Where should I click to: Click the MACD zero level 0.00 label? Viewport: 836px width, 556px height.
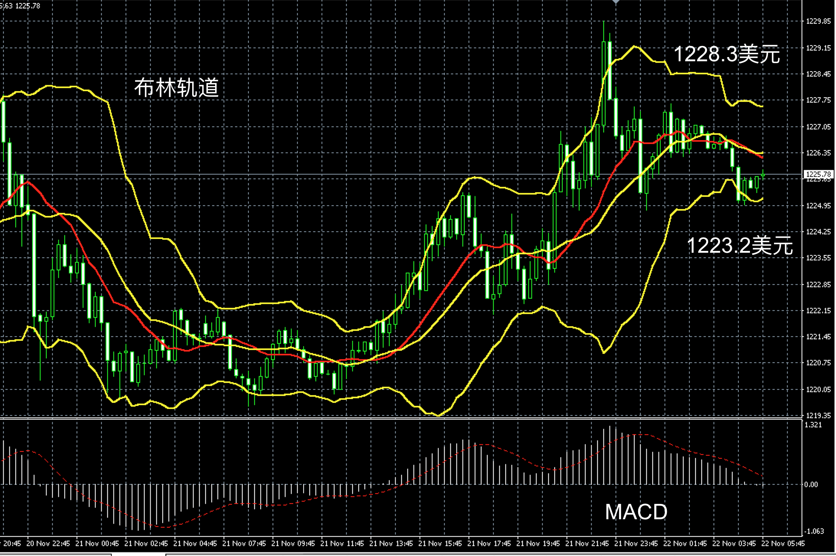point(811,484)
